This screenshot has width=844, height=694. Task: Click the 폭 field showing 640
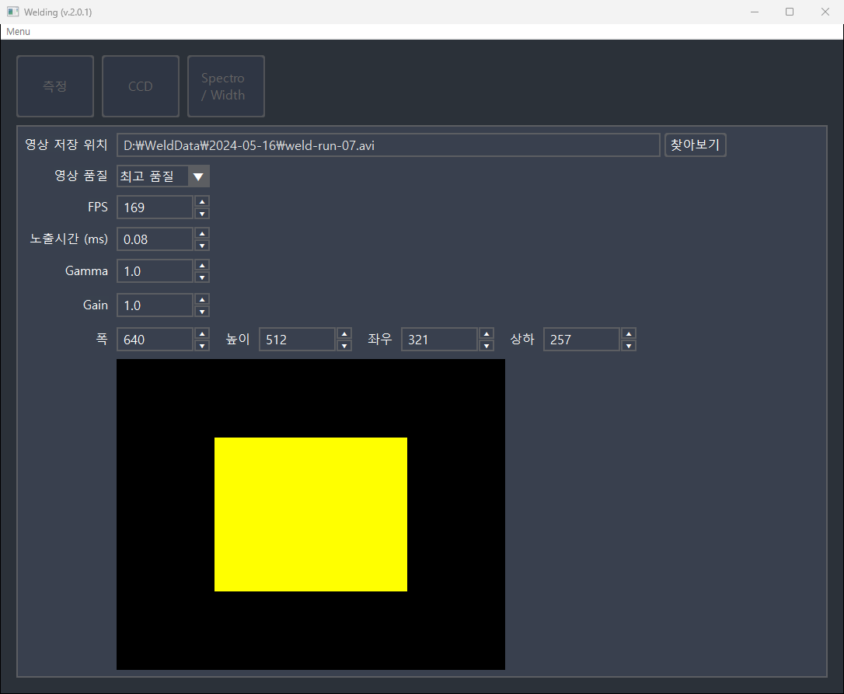point(155,340)
